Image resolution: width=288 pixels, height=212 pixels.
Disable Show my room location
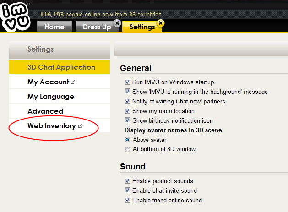coord(127,111)
